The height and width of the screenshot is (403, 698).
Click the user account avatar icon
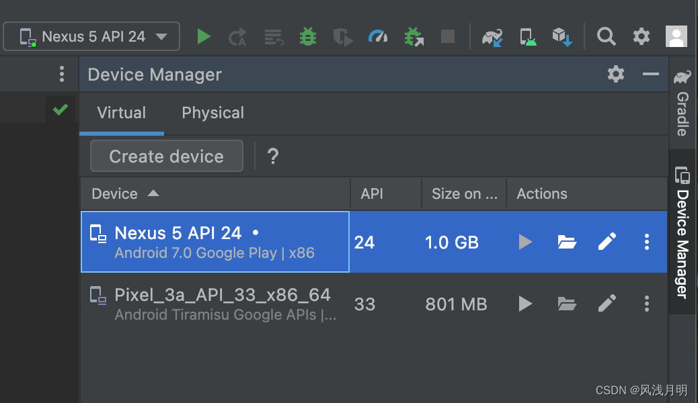676,36
